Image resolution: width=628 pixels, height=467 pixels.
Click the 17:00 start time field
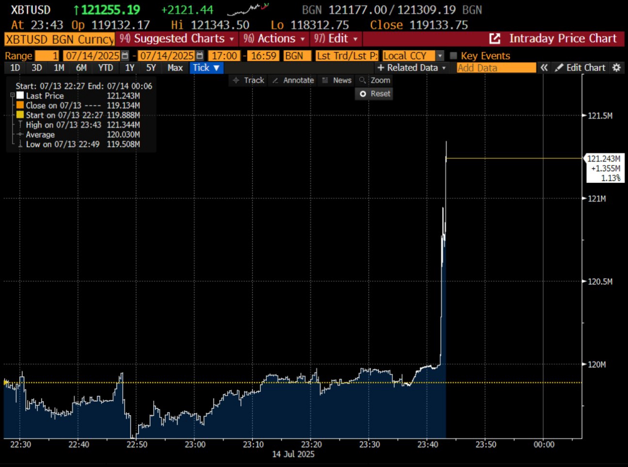coord(224,56)
